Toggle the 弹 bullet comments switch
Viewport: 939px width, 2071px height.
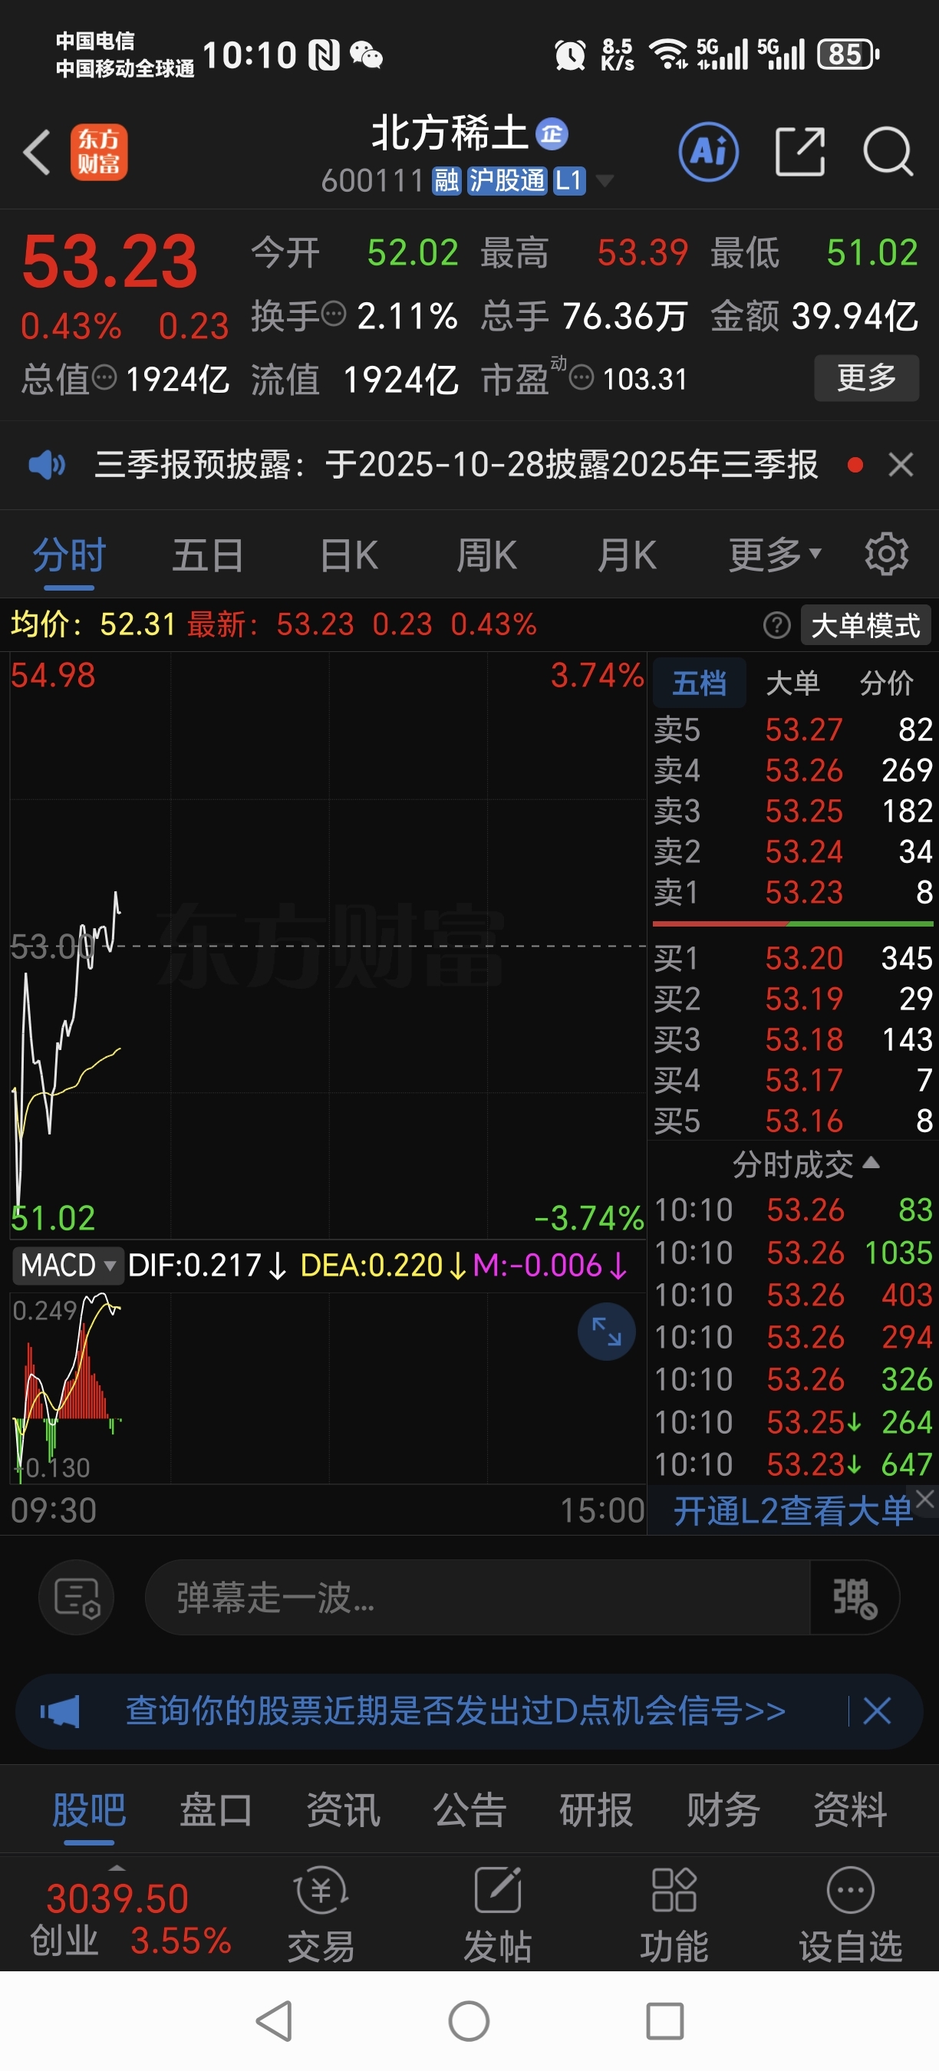click(x=854, y=1598)
